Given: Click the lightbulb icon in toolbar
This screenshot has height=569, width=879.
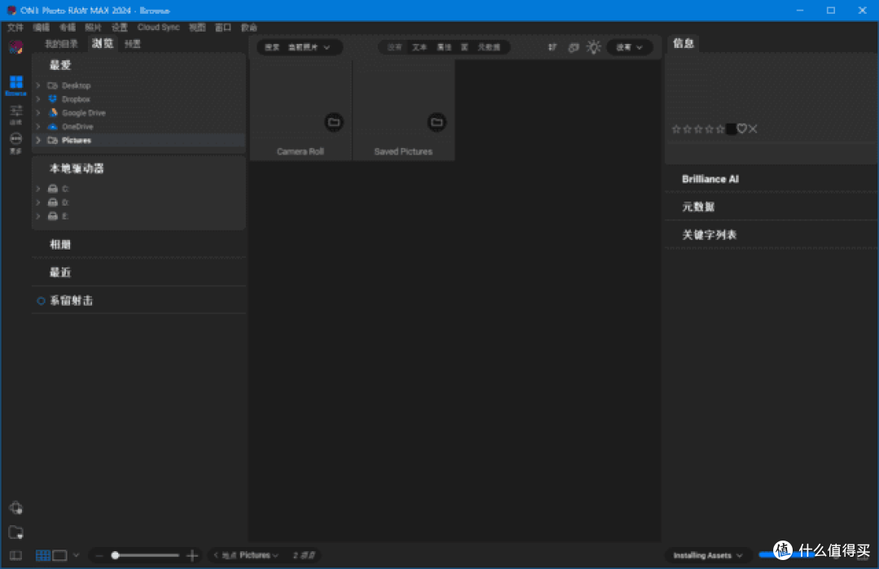Looking at the screenshot, I should point(593,48).
